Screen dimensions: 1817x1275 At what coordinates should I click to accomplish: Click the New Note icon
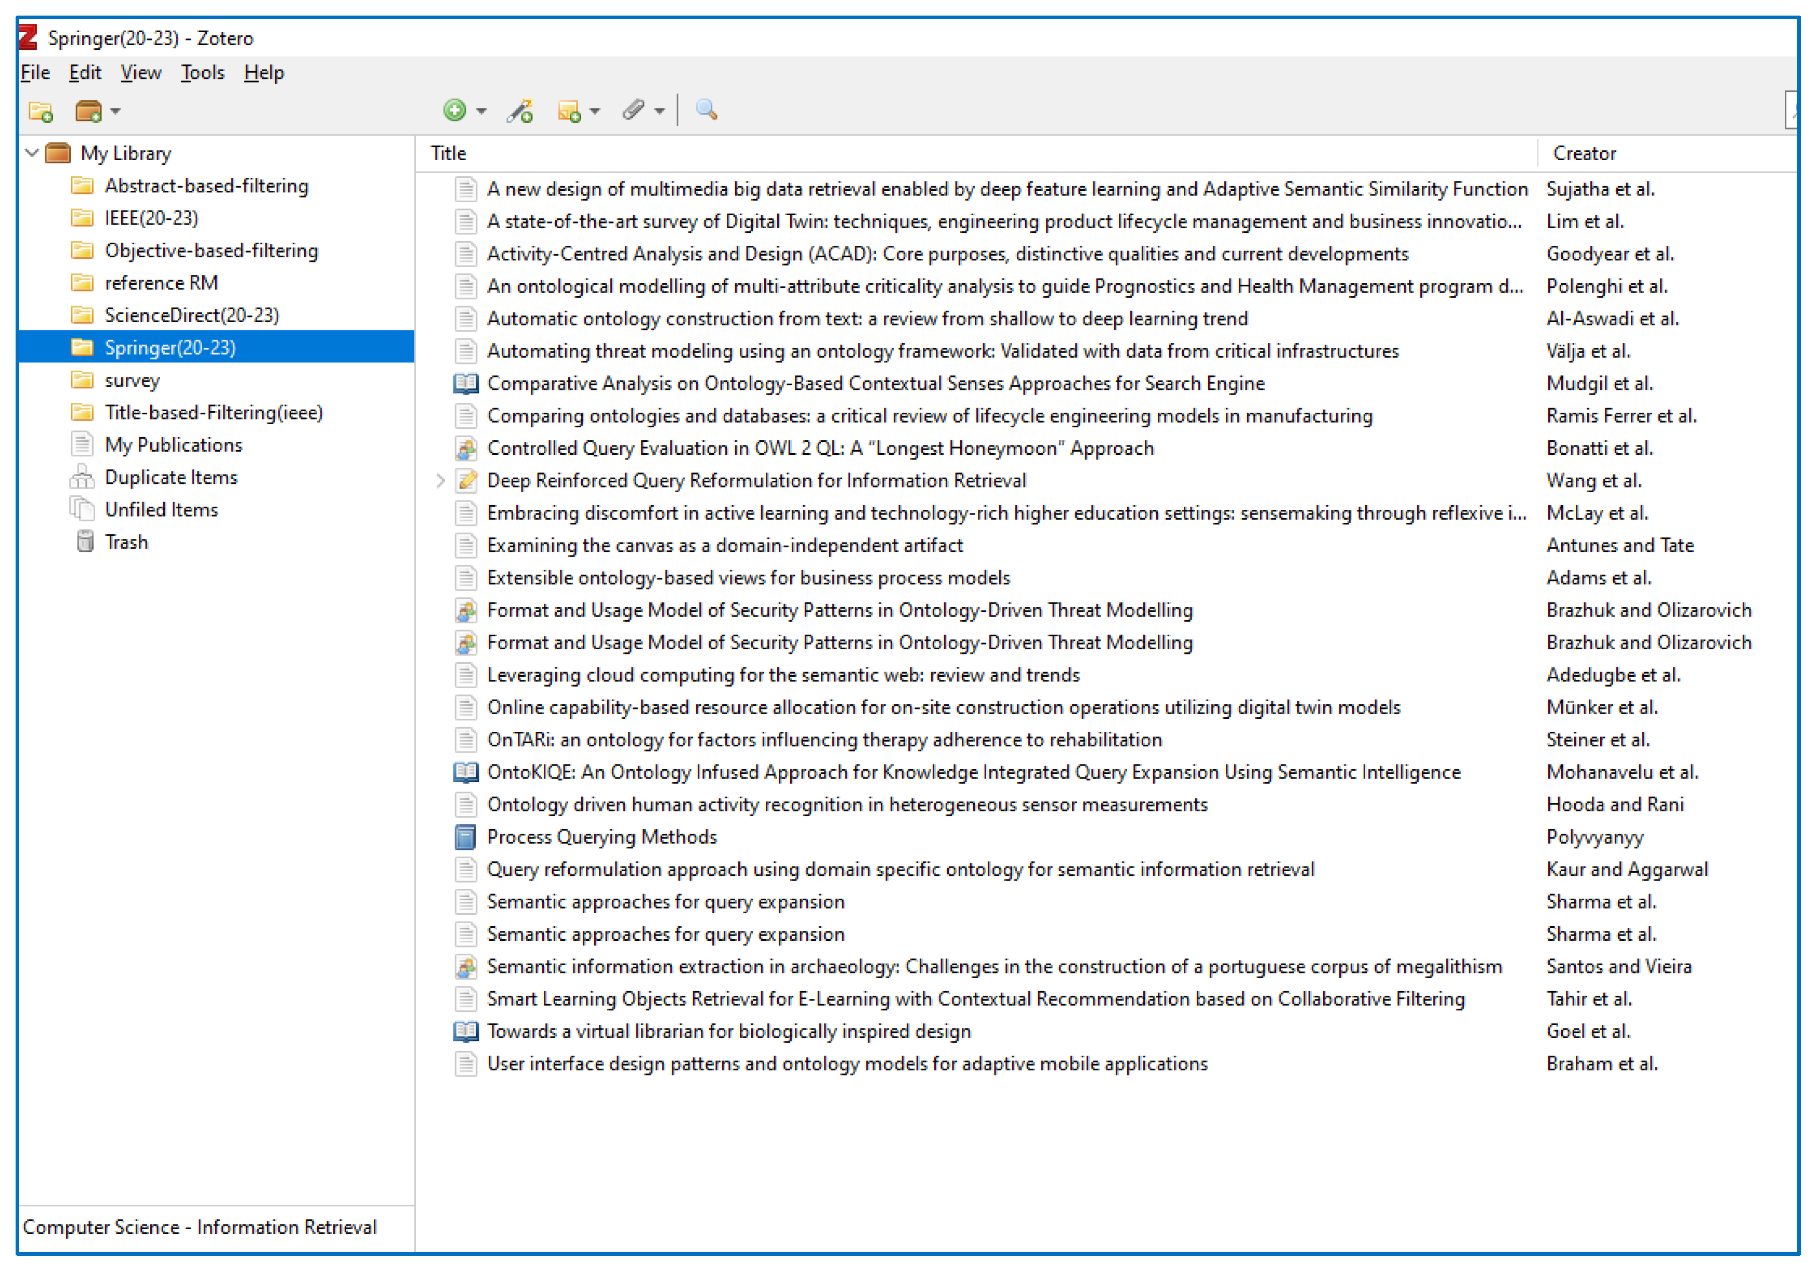tap(569, 111)
